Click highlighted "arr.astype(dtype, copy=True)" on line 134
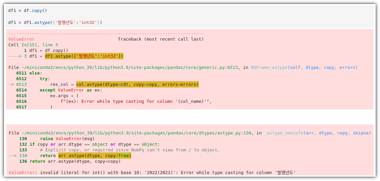The width and height of the screenshot is (380, 181). 95,156
